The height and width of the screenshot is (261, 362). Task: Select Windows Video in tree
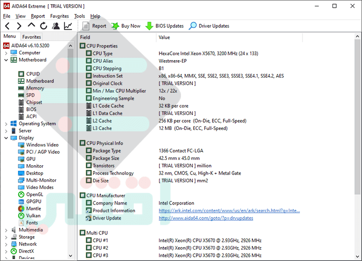point(38,144)
